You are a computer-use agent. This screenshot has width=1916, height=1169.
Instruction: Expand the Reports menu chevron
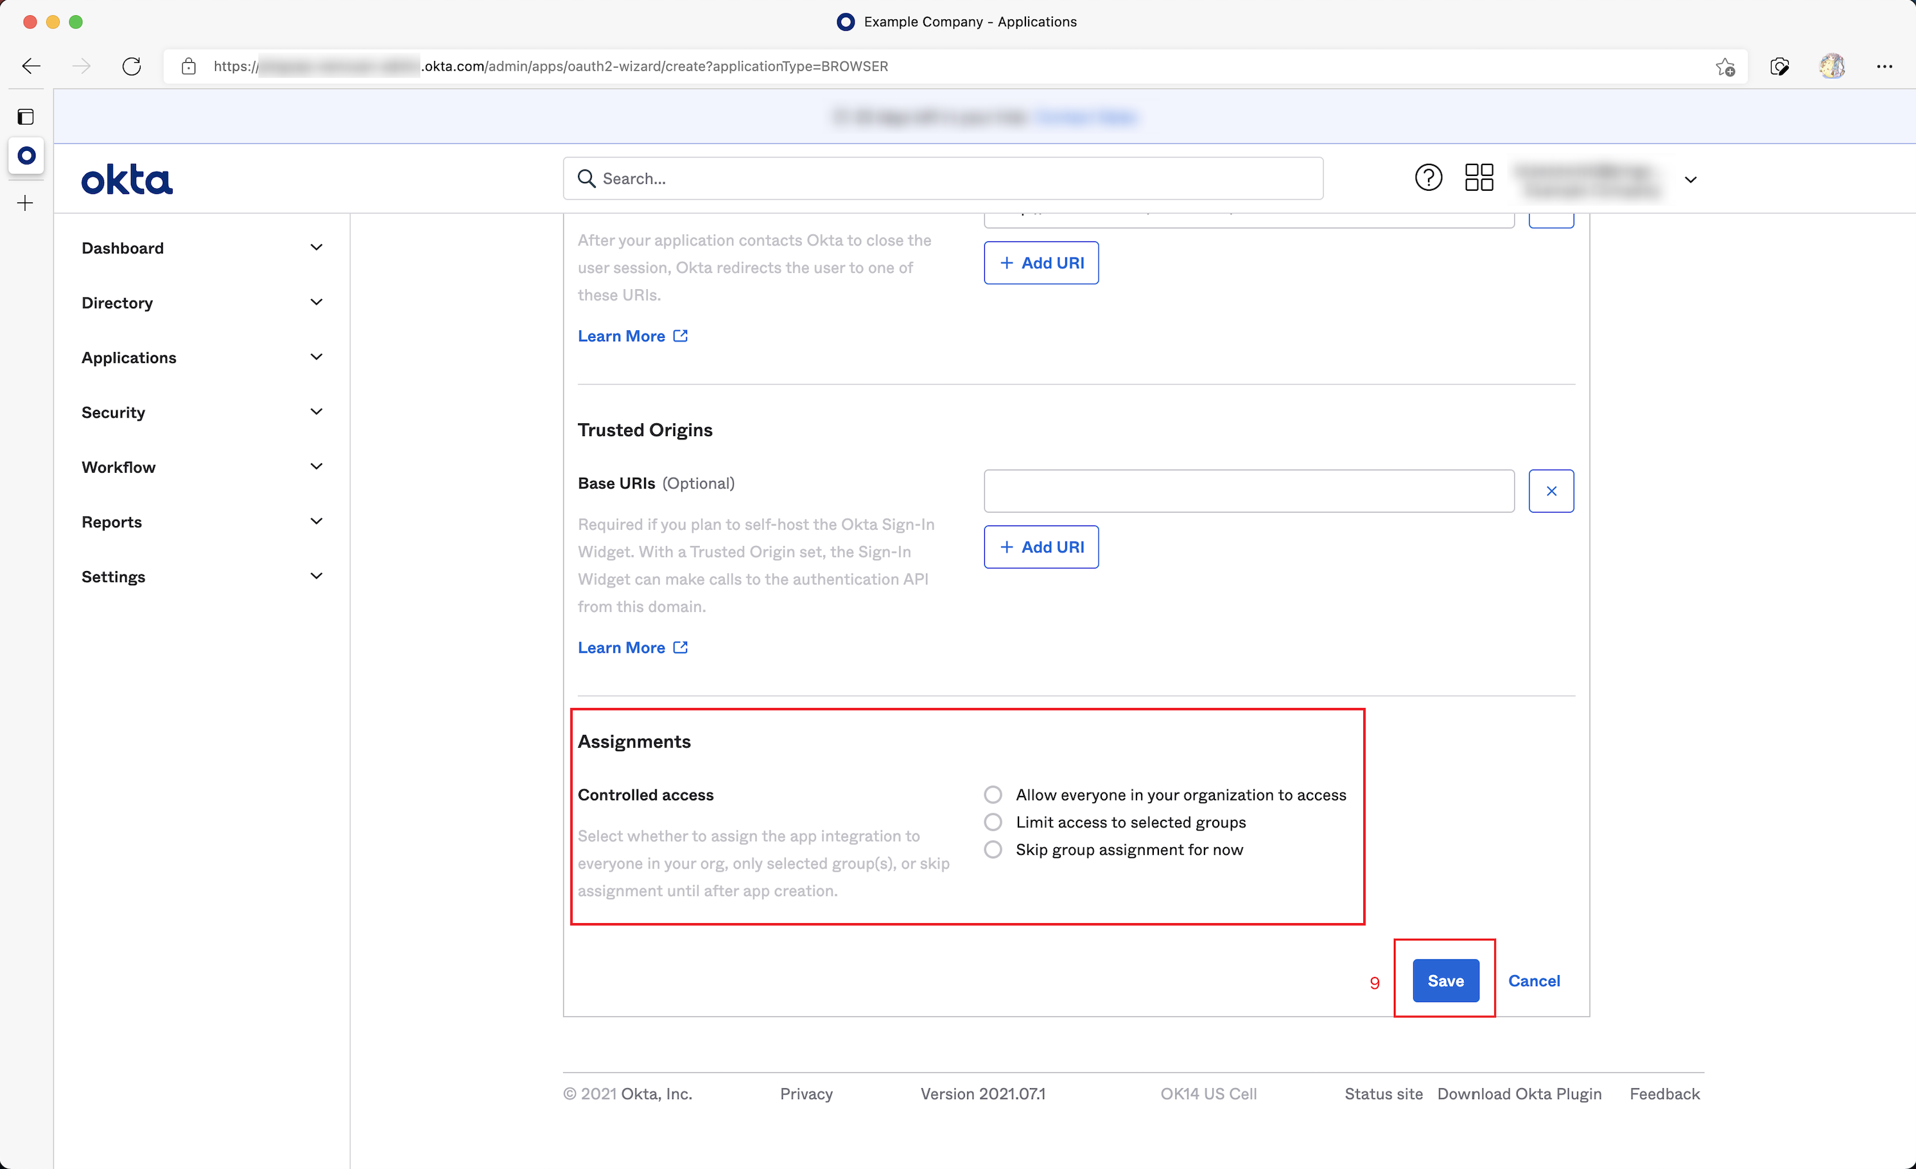[x=317, y=521]
